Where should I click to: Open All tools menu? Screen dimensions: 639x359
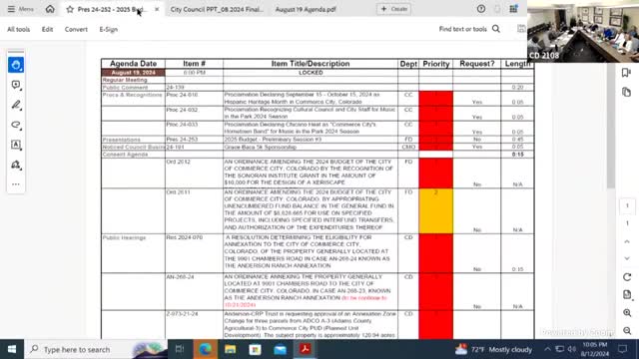point(18,29)
